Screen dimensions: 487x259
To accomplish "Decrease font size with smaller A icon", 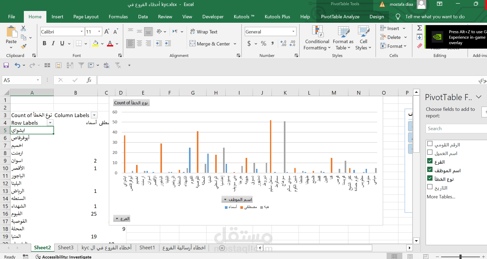I will pos(116,32).
